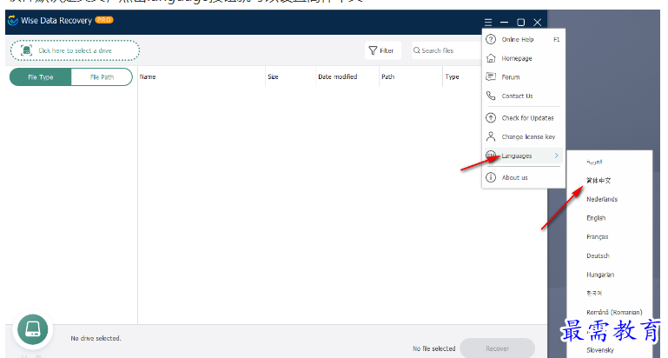Choose About us in the menu
Screen dimensions: 668x358
pyautogui.click(x=523, y=177)
